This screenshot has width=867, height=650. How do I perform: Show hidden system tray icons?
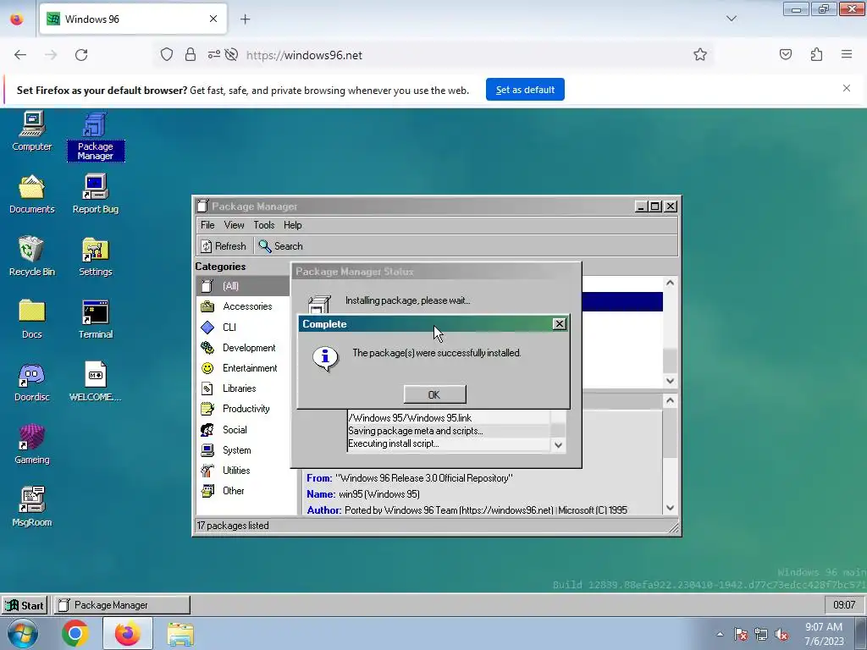click(x=720, y=635)
